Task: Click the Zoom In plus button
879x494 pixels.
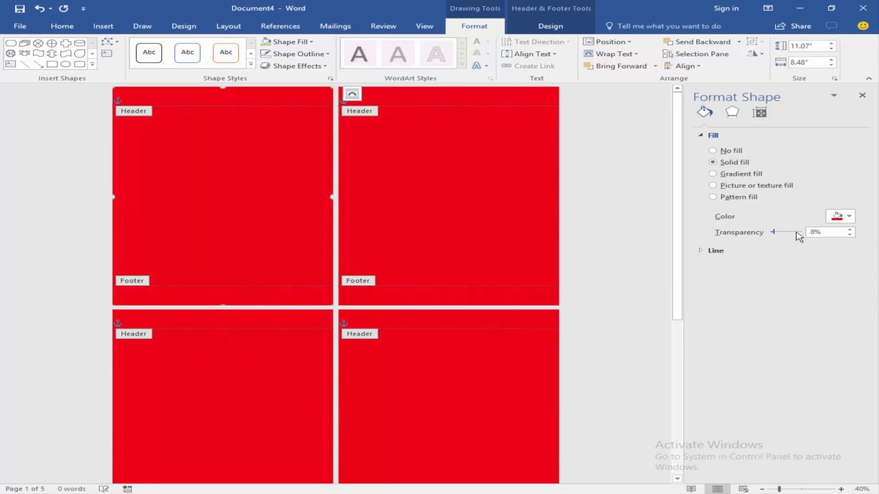Action: [x=841, y=489]
